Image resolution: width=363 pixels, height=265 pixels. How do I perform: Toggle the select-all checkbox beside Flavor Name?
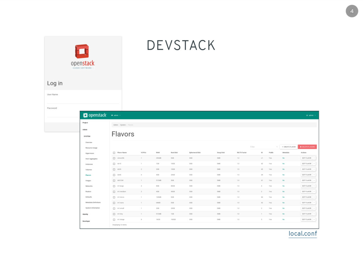(x=114, y=153)
